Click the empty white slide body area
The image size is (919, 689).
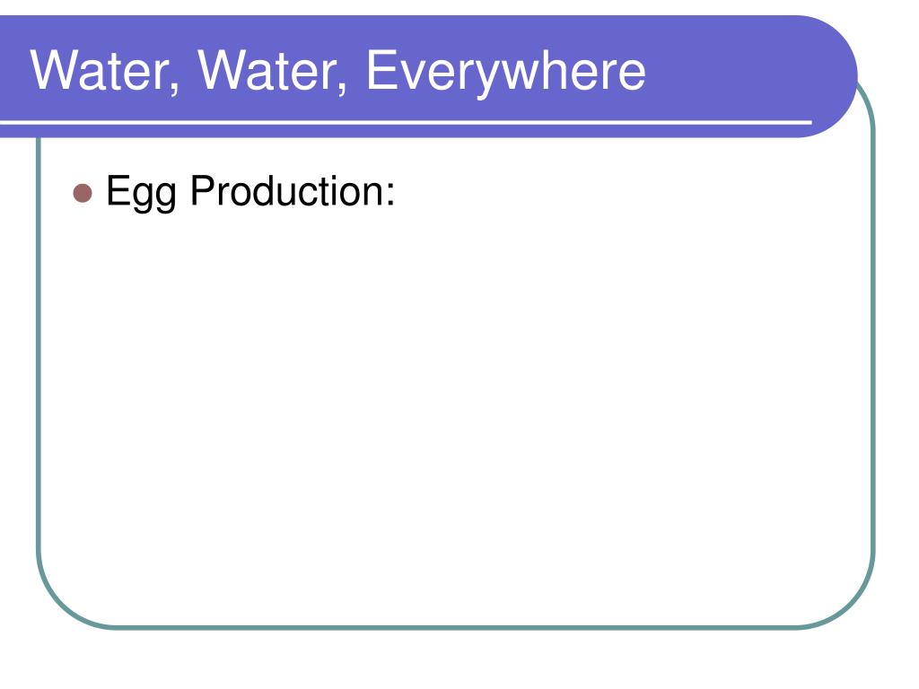click(x=457, y=410)
